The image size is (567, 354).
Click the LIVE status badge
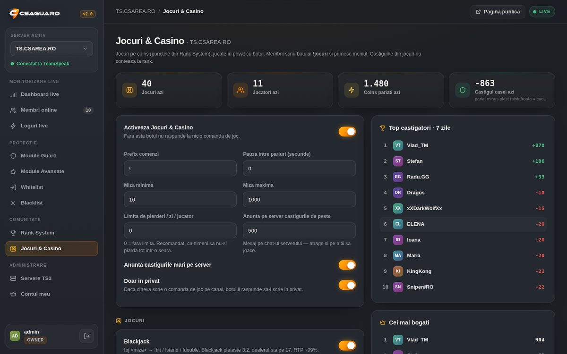(542, 12)
